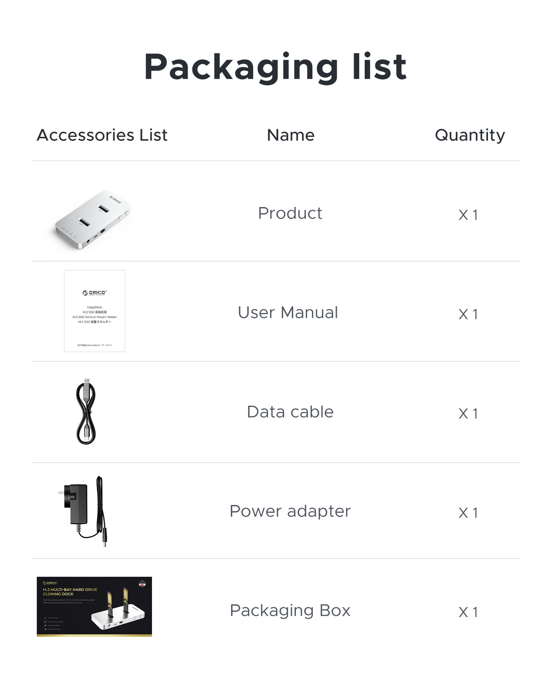
Task: Click the "Product" name label
Action: coord(290,213)
